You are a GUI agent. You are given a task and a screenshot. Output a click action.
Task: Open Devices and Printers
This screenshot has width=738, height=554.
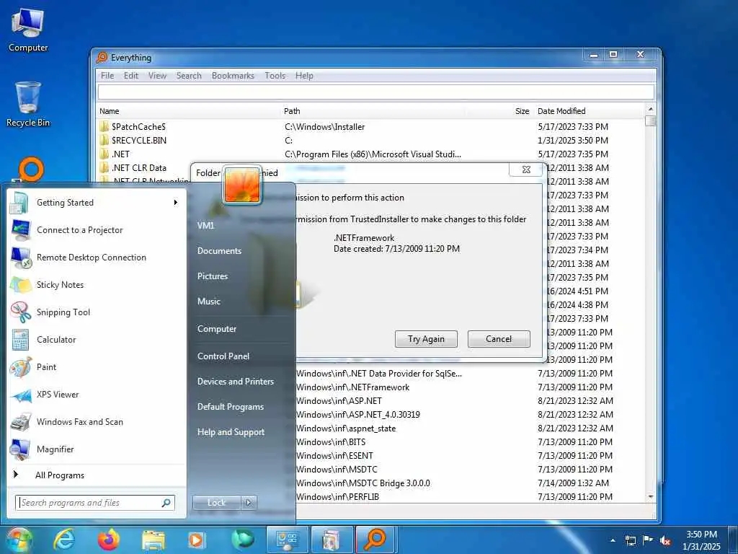236,382
